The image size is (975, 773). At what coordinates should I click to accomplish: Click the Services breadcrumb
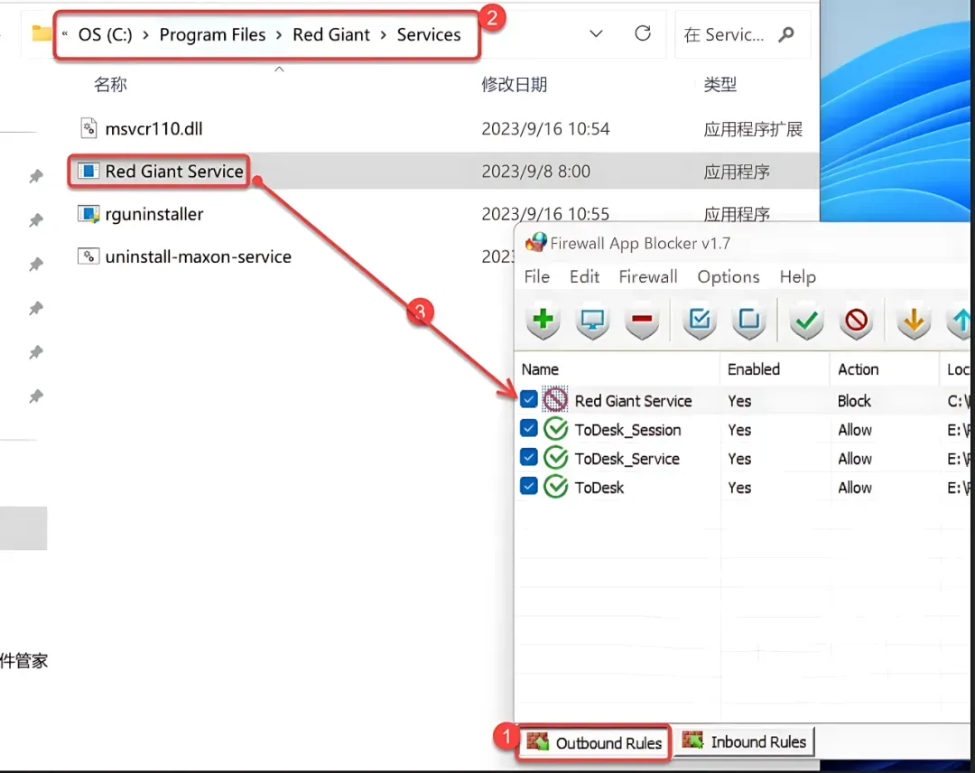(429, 35)
